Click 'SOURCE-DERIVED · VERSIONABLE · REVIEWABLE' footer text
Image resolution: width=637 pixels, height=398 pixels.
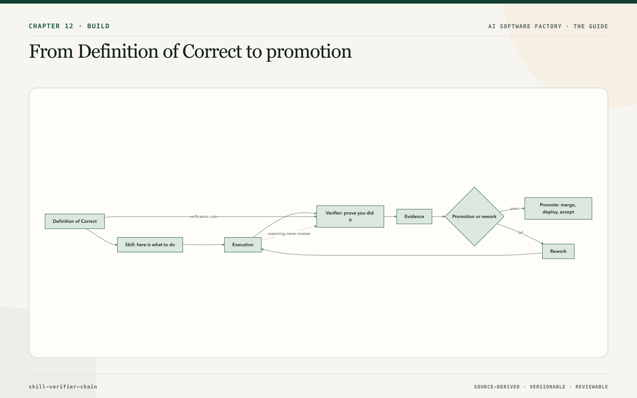[541, 387]
